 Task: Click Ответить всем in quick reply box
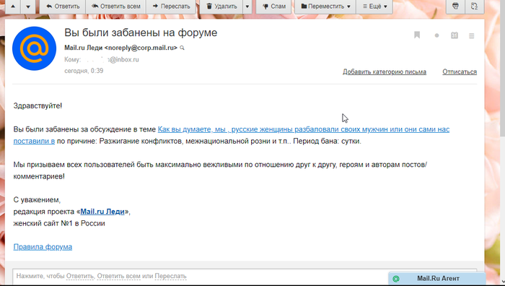coord(118,277)
